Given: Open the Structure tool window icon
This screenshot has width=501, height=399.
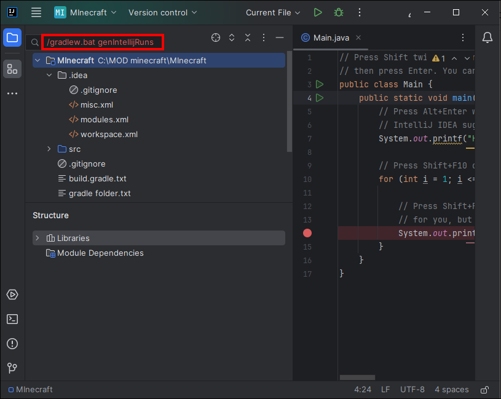Looking at the screenshot, I should (x=12, y=69).
